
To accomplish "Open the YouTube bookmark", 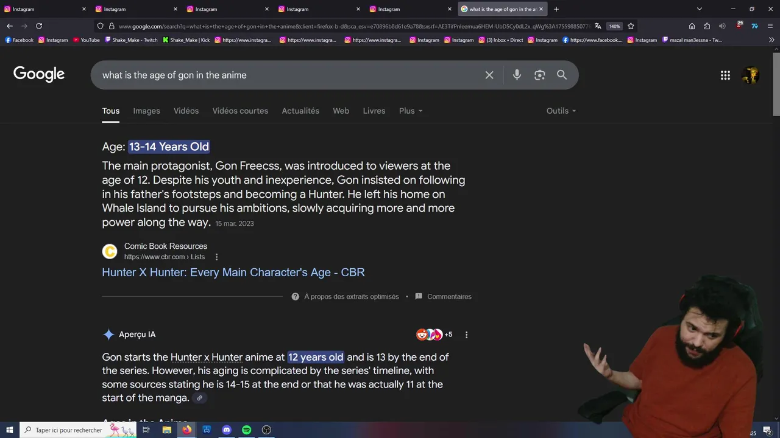I will tap(86, 40).
